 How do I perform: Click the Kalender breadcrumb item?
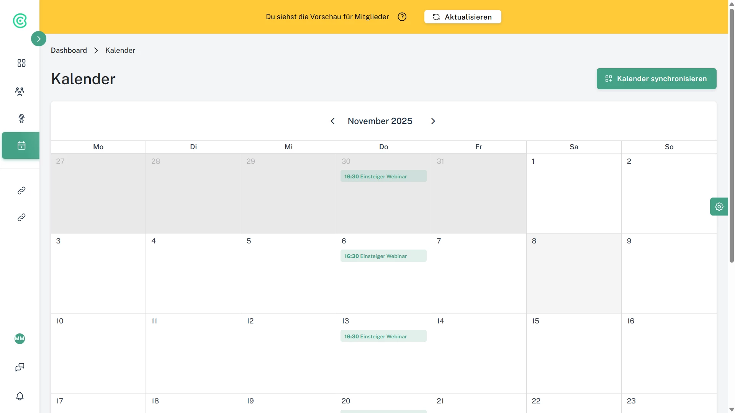click(120, 50)
